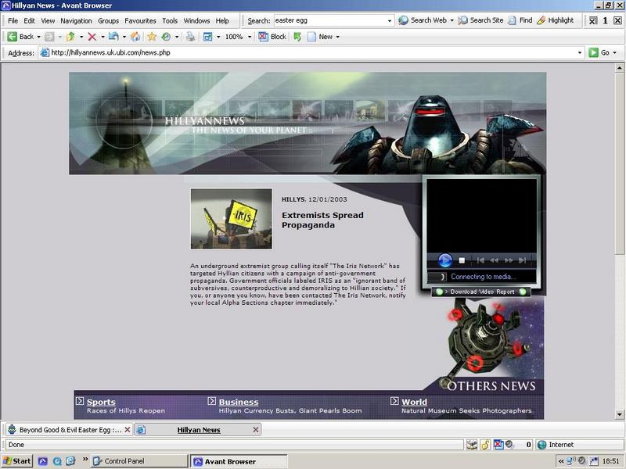Open the Navigation menu
The width and height of the screenshot is (626, 469).
[76, 20]
